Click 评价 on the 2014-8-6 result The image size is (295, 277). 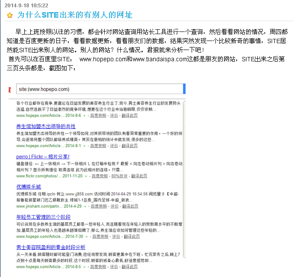[x=114, y=116]
